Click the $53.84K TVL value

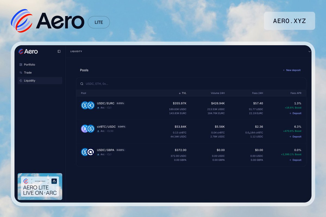click(x=180, y=127)
